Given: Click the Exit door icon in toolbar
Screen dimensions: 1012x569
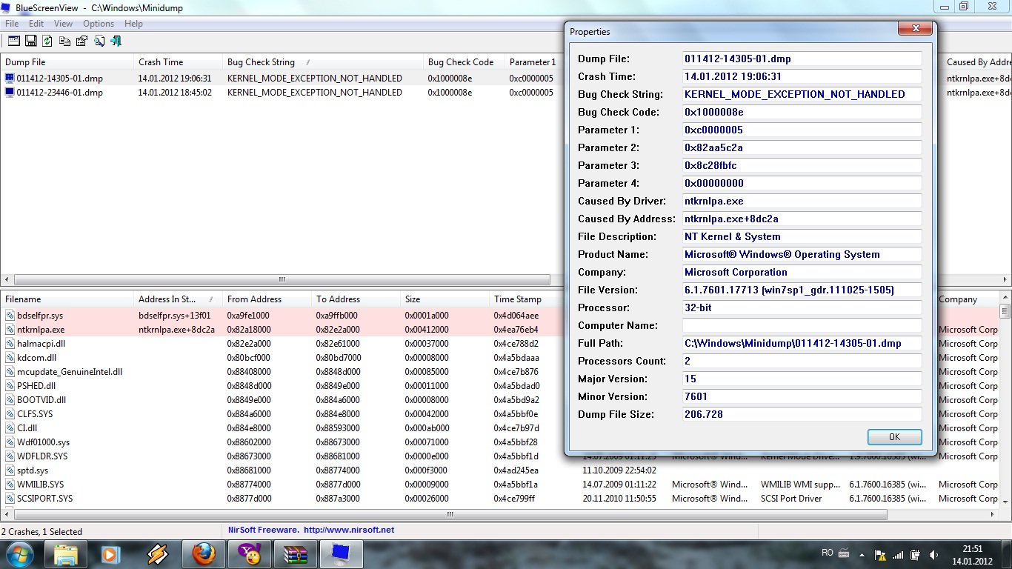Looking at the screenshot, I should pyautogui.click(x=116, y=41).
